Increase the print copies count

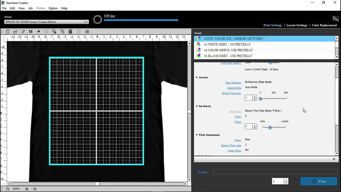286,180
